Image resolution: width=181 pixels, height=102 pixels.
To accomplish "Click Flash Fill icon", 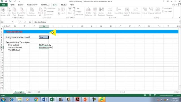I will (95, 12).
